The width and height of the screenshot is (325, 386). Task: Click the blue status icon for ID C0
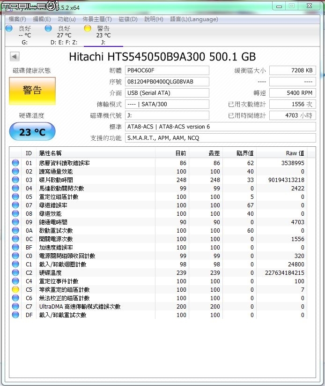[15, 256]
